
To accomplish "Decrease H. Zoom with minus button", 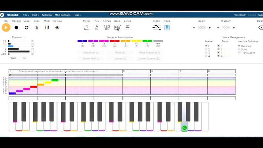I will tap(218, 28).
